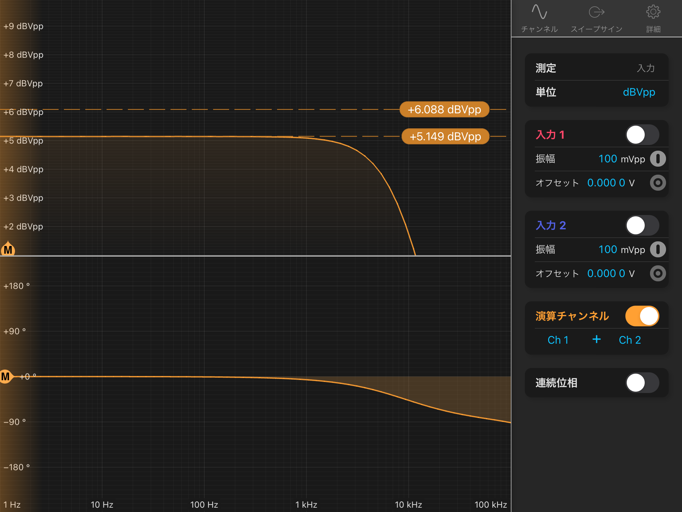Switch to the スイープサイン tab label
This screenshot has width=682, height=512.
(596, 29)
